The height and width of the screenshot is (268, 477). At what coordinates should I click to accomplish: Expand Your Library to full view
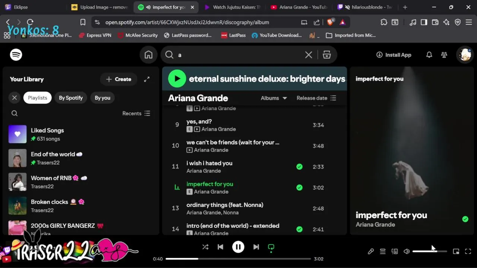point(147,79)
